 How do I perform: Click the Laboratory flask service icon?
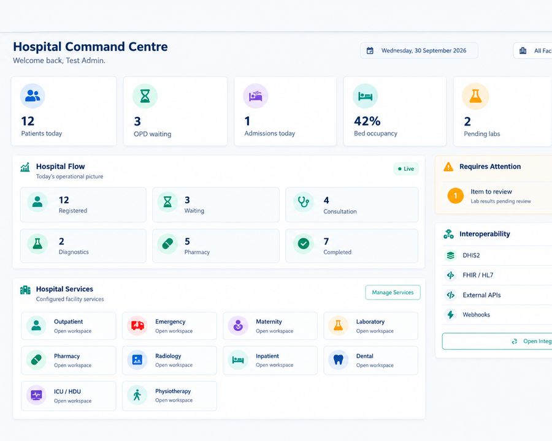[339, 326]
